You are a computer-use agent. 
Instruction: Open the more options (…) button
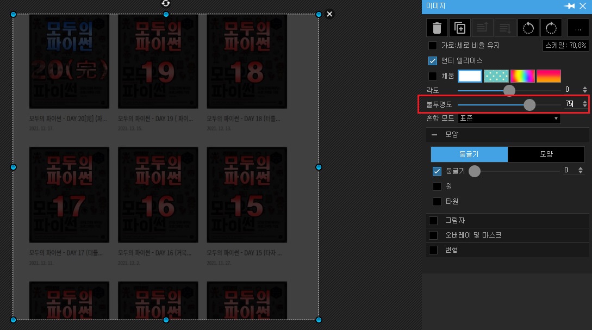(578, 28)
